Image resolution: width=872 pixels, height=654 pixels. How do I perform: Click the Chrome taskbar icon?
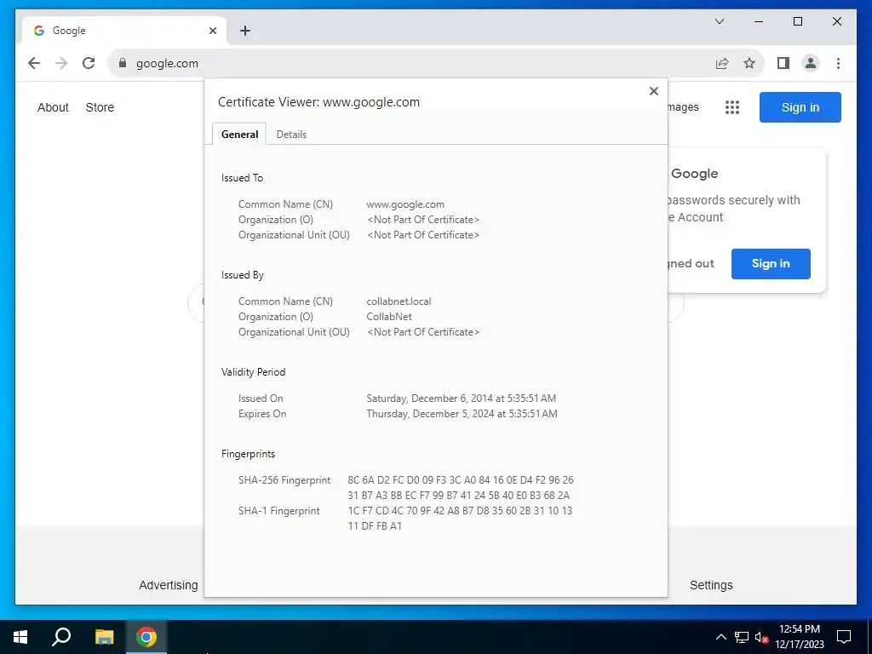[x=146, y=637]
